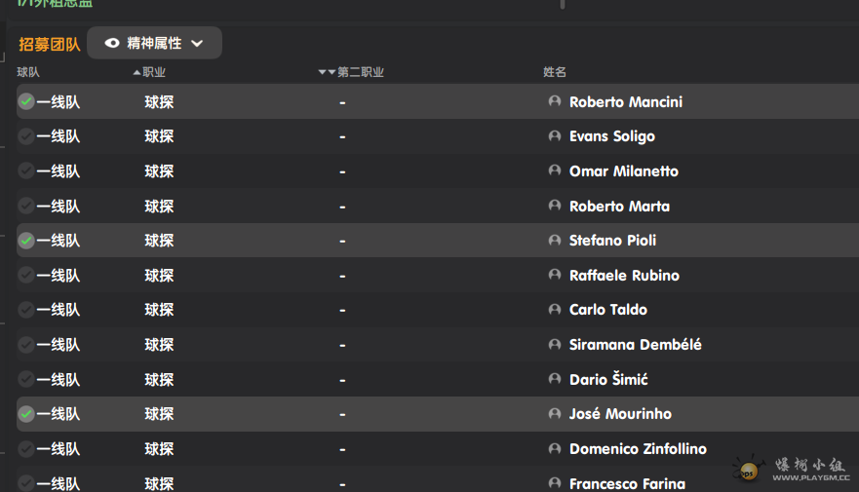
Task: Click the person icon beside Omar Milanetto
Action: coord(555,170)
